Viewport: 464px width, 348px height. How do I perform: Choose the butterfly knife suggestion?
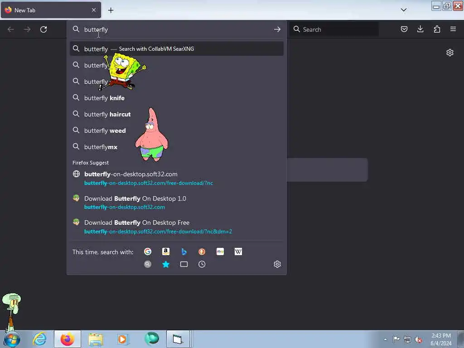pyautogui.click(x=176, y=98)
